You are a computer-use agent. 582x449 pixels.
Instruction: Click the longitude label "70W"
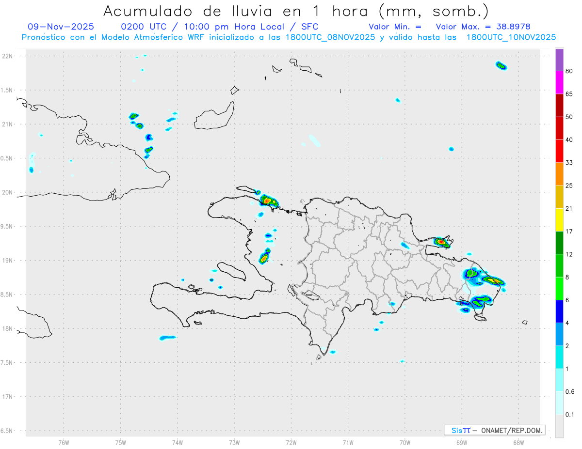pos(404,443)
